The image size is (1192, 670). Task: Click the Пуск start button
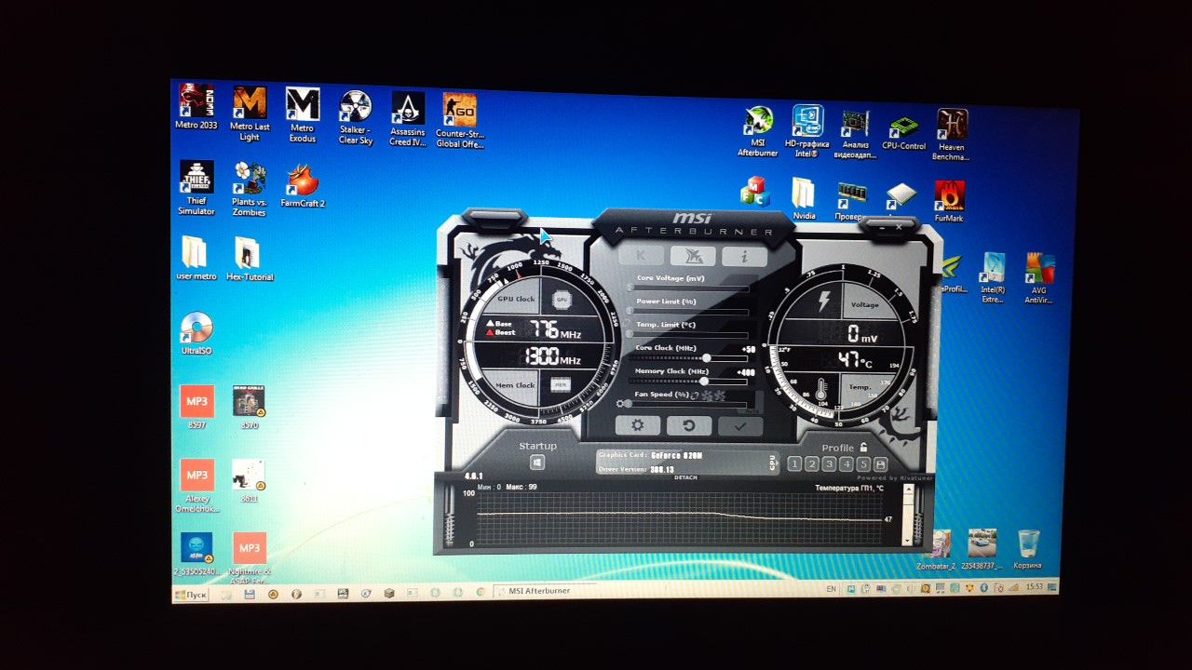pyautogui.click(x=192, y=594)
